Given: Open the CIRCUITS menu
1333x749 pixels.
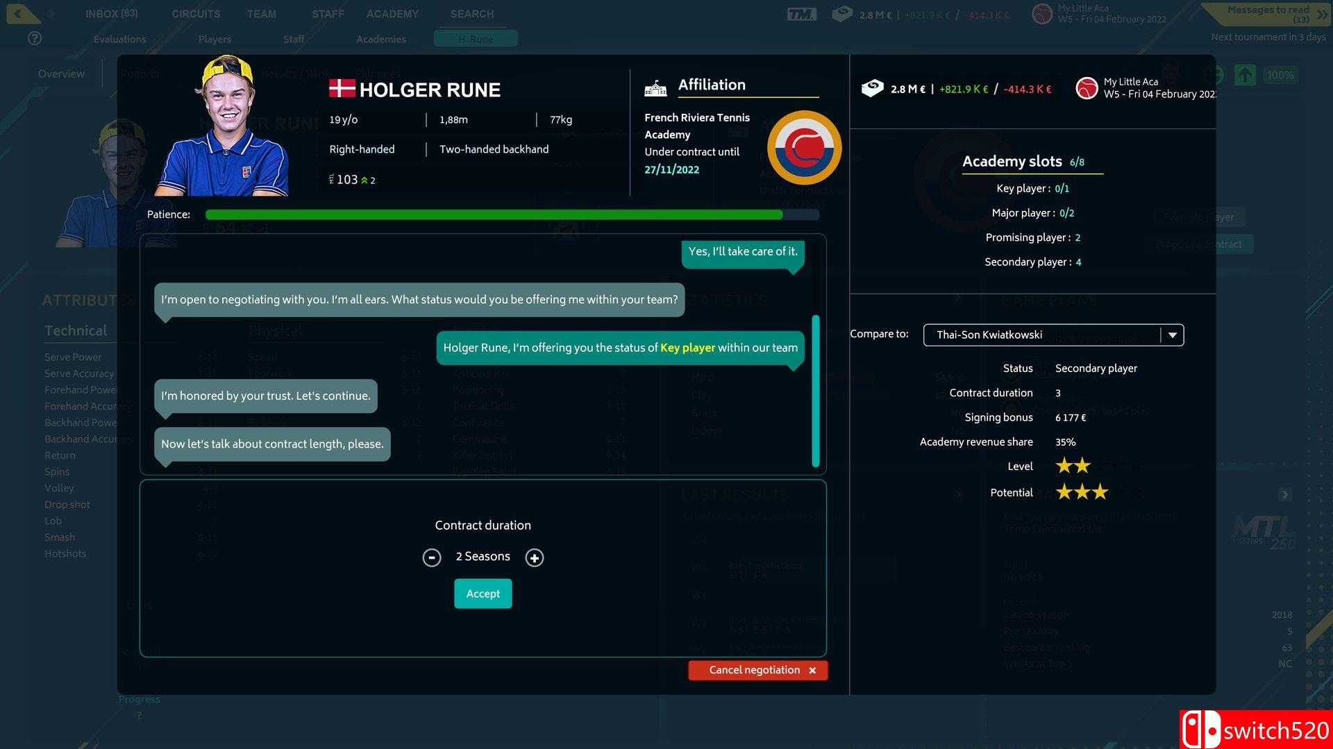Looking at the screenshot, I should click(196, 14).
